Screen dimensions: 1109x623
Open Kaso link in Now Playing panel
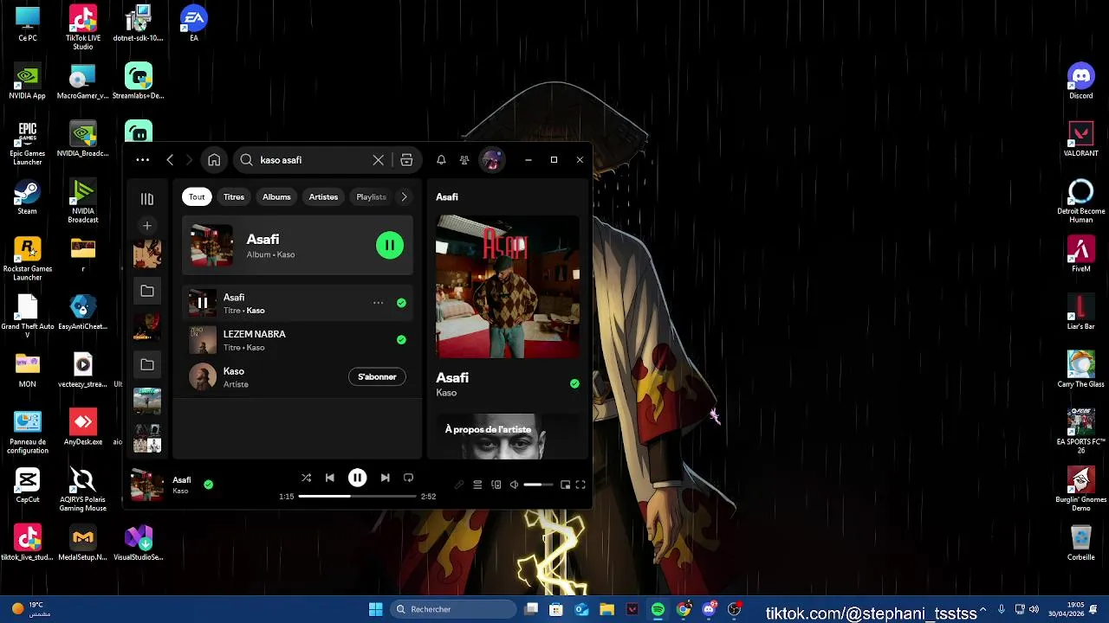click(446, 393)
